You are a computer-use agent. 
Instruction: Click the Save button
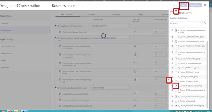pyautogui.click(x=183, y=5)
